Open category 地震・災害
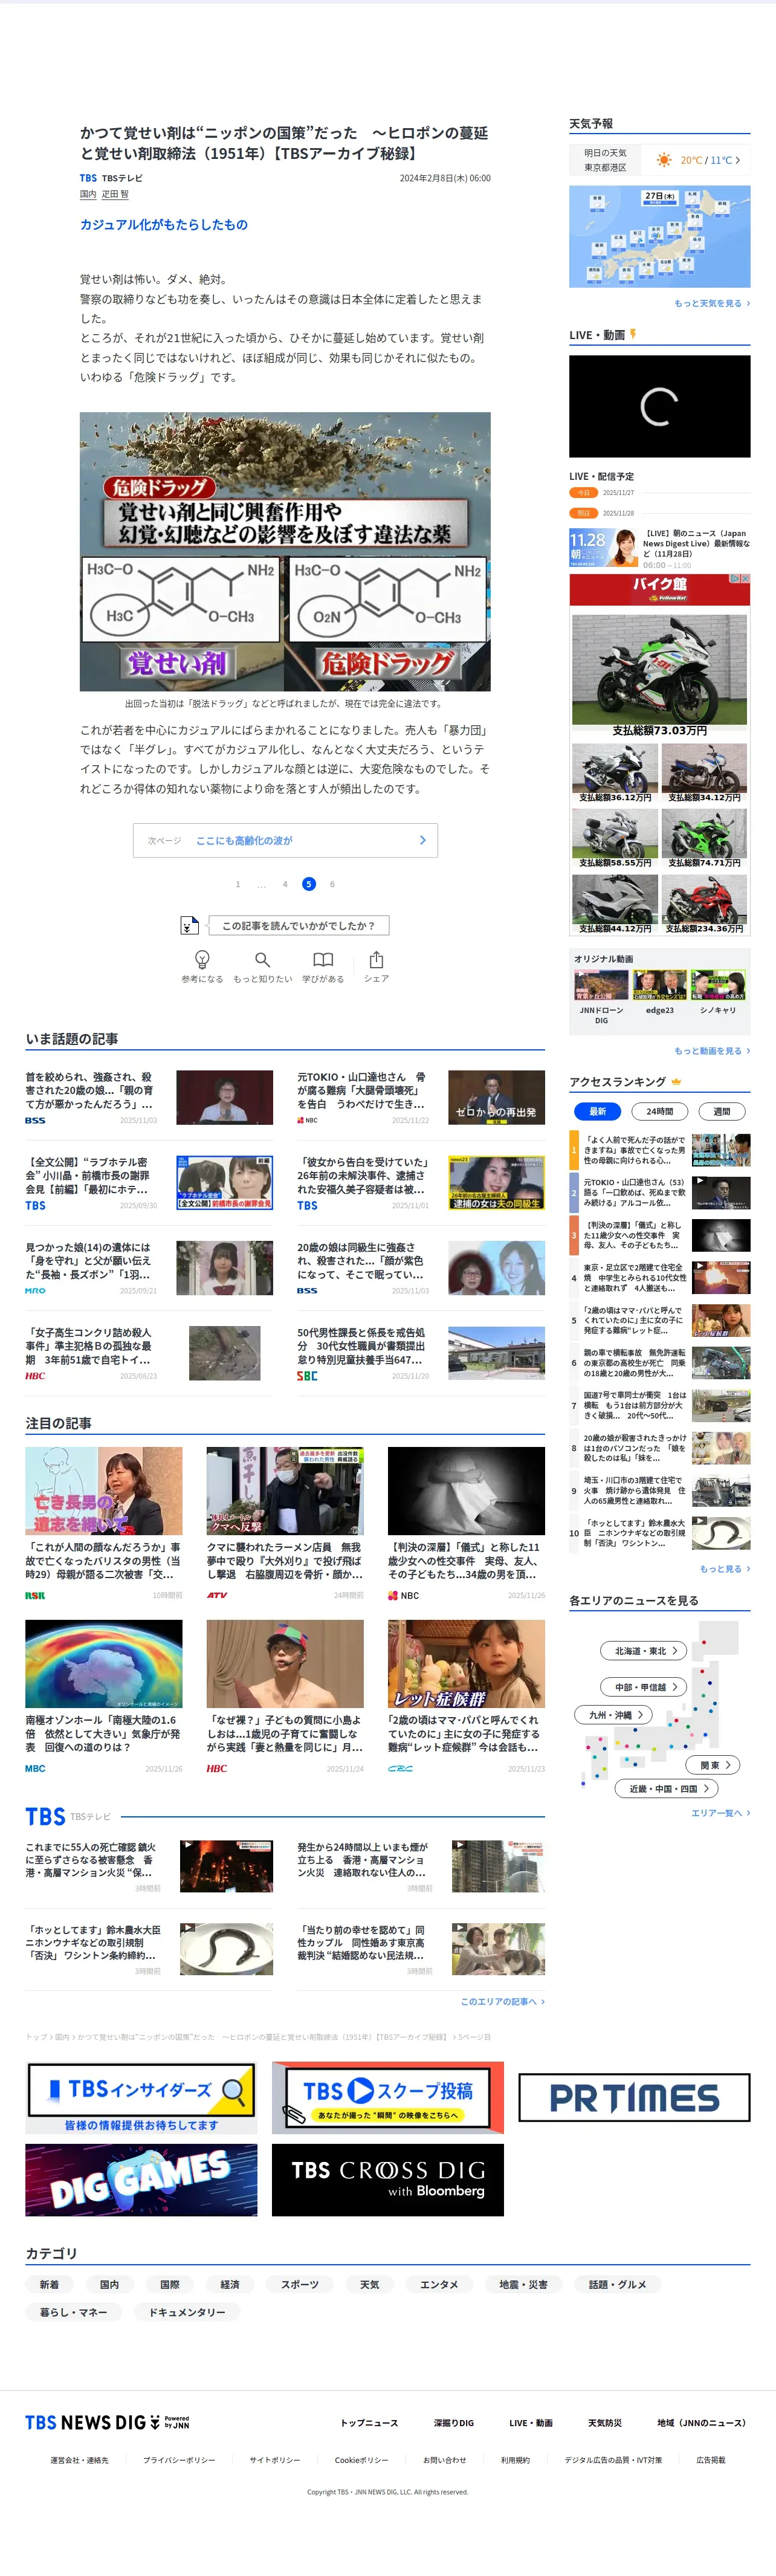 click(523, 2284)
